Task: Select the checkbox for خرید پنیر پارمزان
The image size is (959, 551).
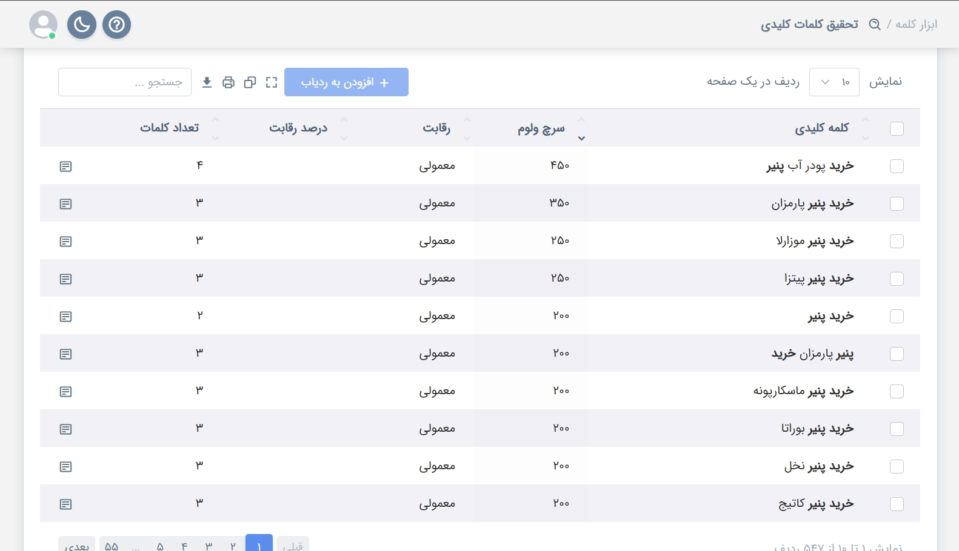Action: (897, 204)
